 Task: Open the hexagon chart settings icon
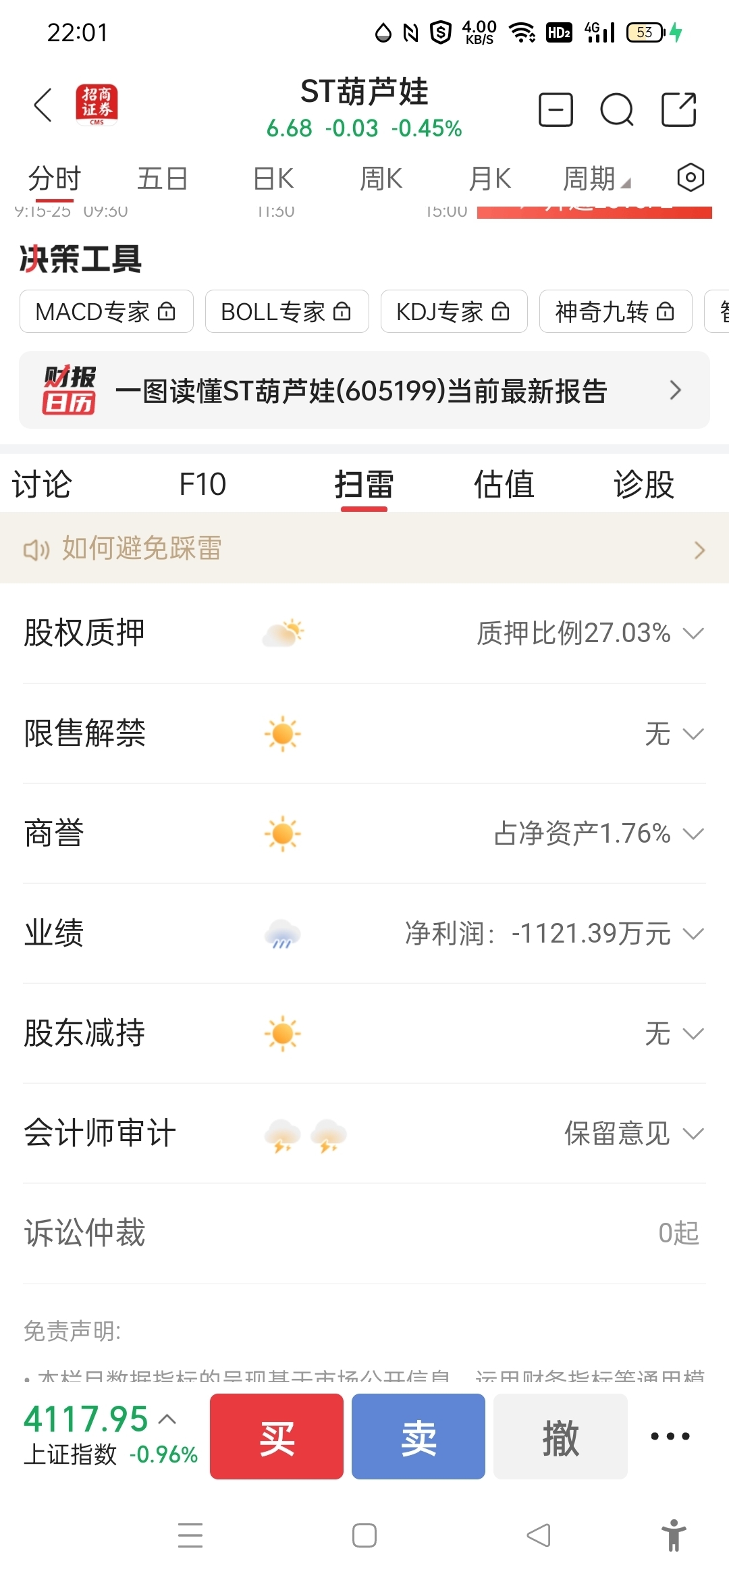[691, 178]
